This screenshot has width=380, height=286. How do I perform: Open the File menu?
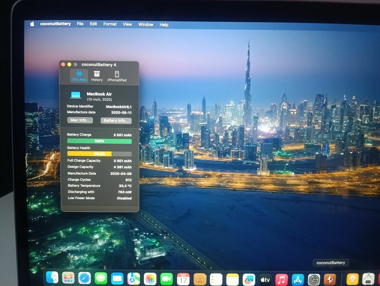pyautogui.click(x=80, y=24)
